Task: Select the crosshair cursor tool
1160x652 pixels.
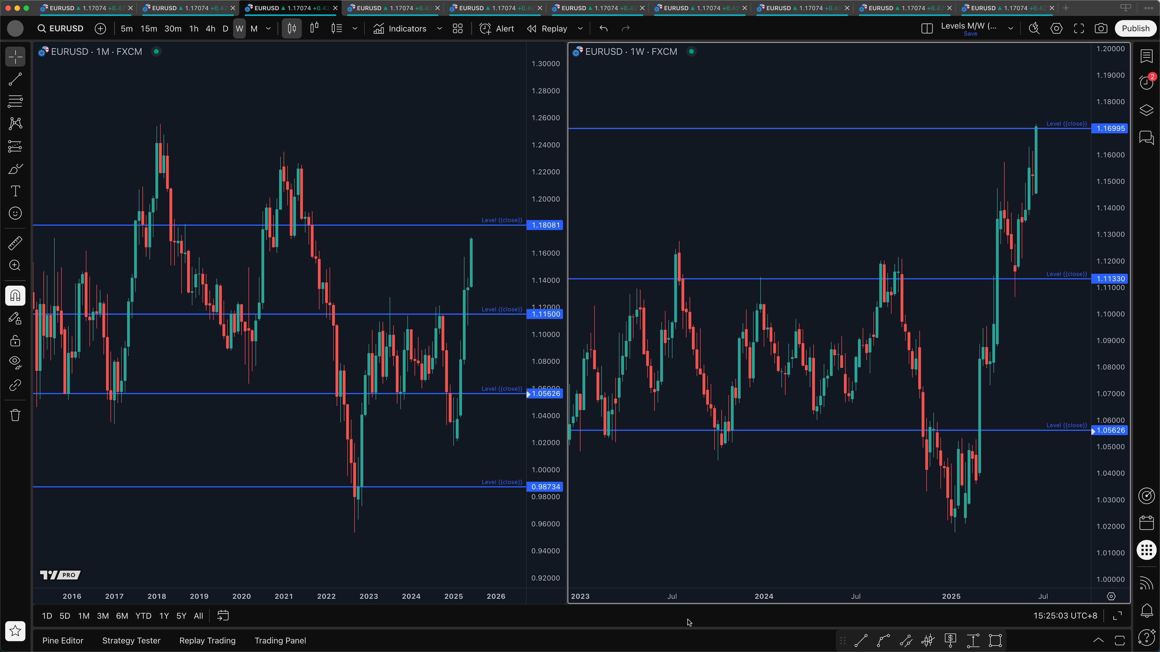Action: (x=15, y=57)
